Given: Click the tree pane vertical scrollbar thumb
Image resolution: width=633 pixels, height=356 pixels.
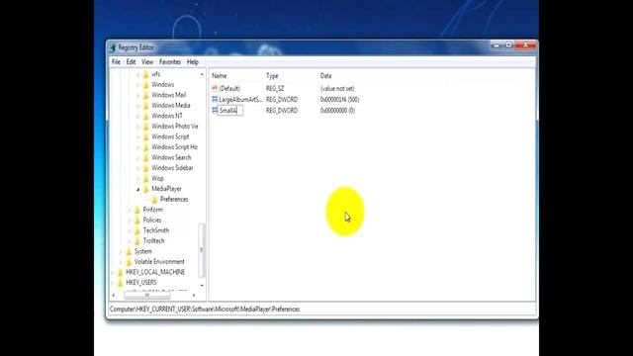Looking at the screenshot, I should click(202, 250).
